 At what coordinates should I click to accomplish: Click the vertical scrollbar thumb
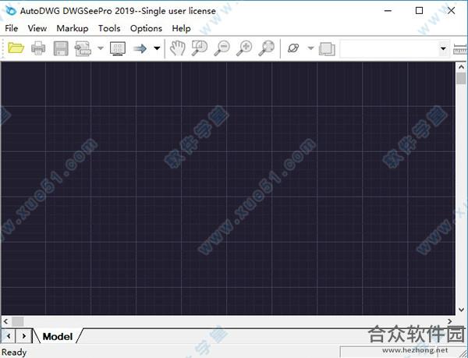click(461, 78)
